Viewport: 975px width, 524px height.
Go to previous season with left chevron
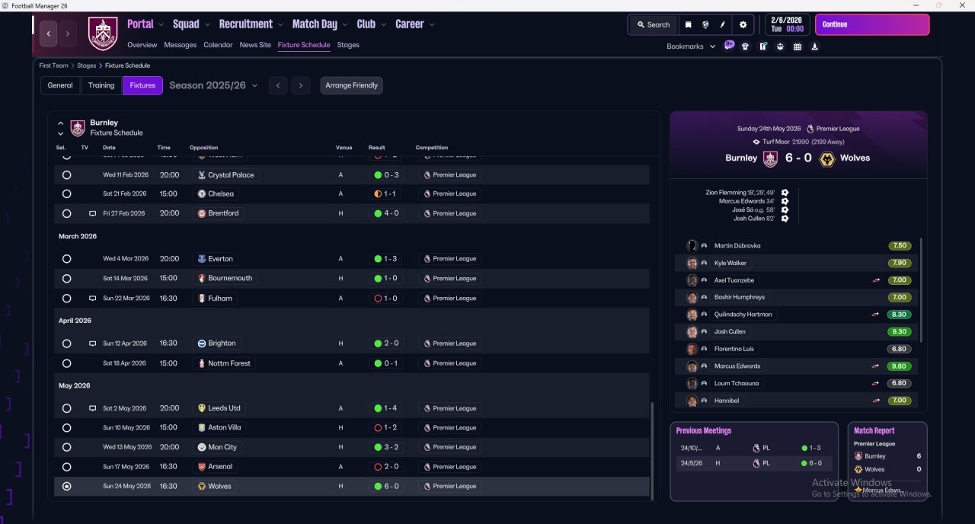pos(278,85)
